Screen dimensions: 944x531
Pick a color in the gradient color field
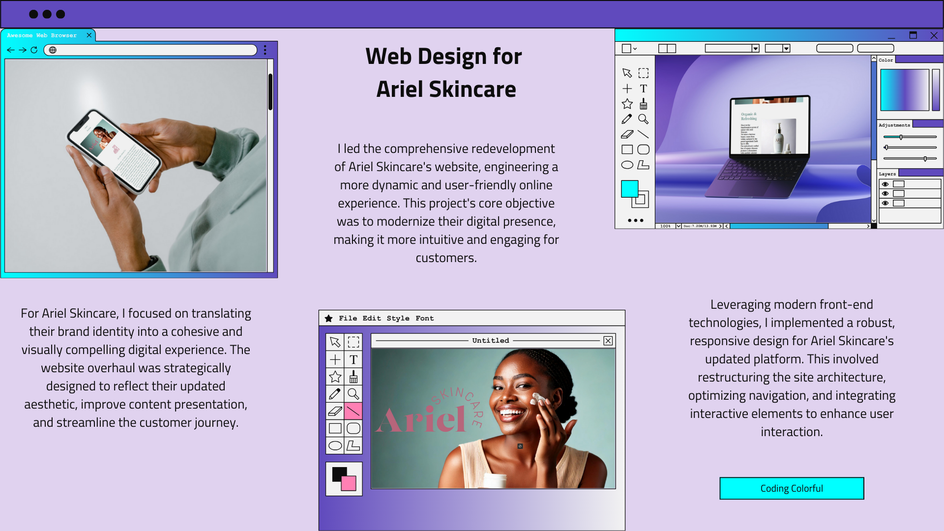905,89
